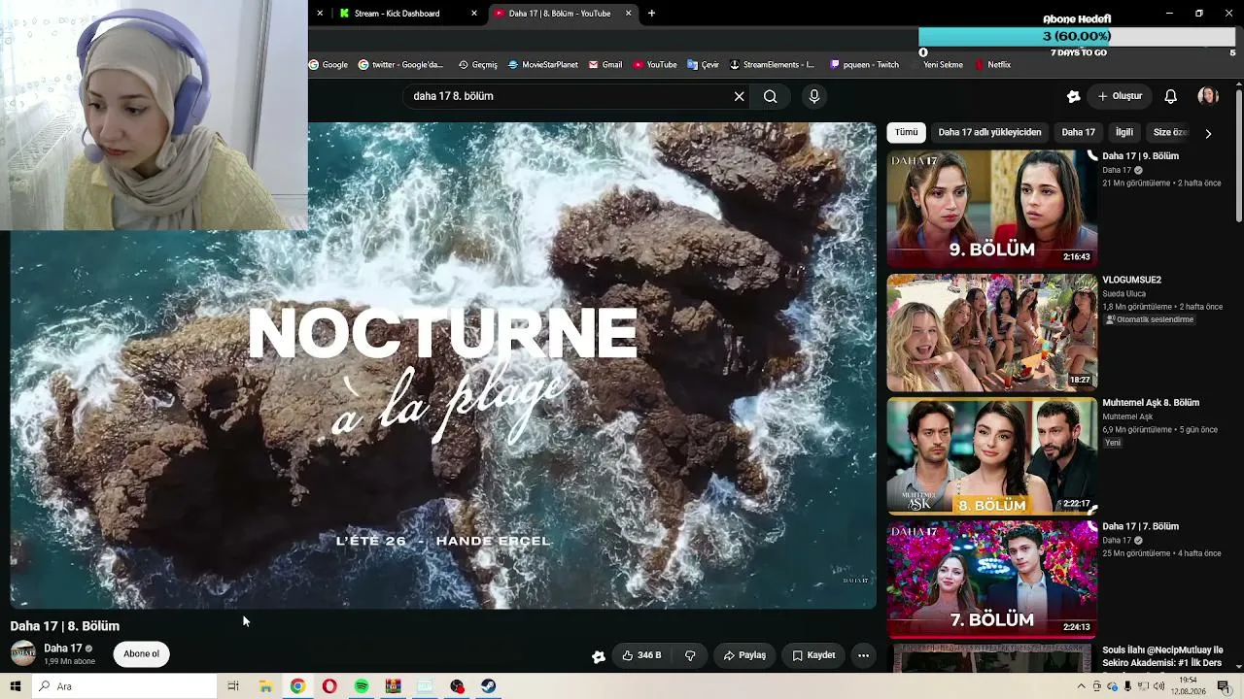The height and width of the screenshot is (699, 1244).
Task: Open the Çevir bookmark
Action: pyautogui.click(x=703, y=65)
